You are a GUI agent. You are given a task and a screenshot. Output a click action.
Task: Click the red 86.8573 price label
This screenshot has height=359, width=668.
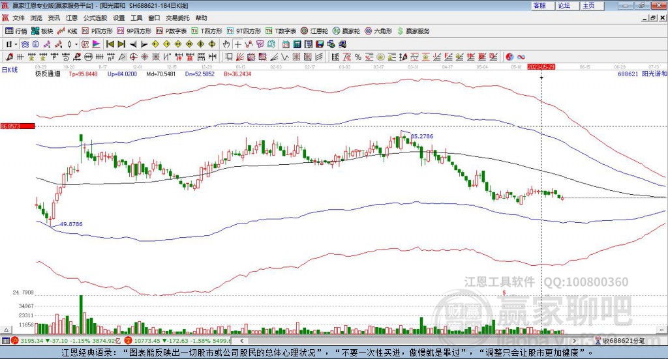click(18, 126)
